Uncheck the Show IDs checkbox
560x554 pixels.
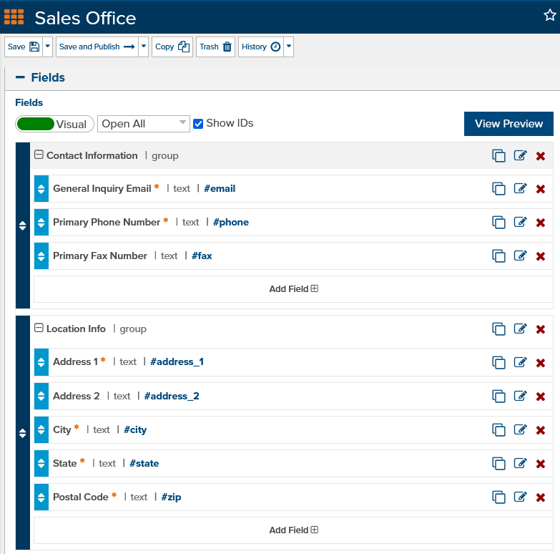[x=198, y=124]
